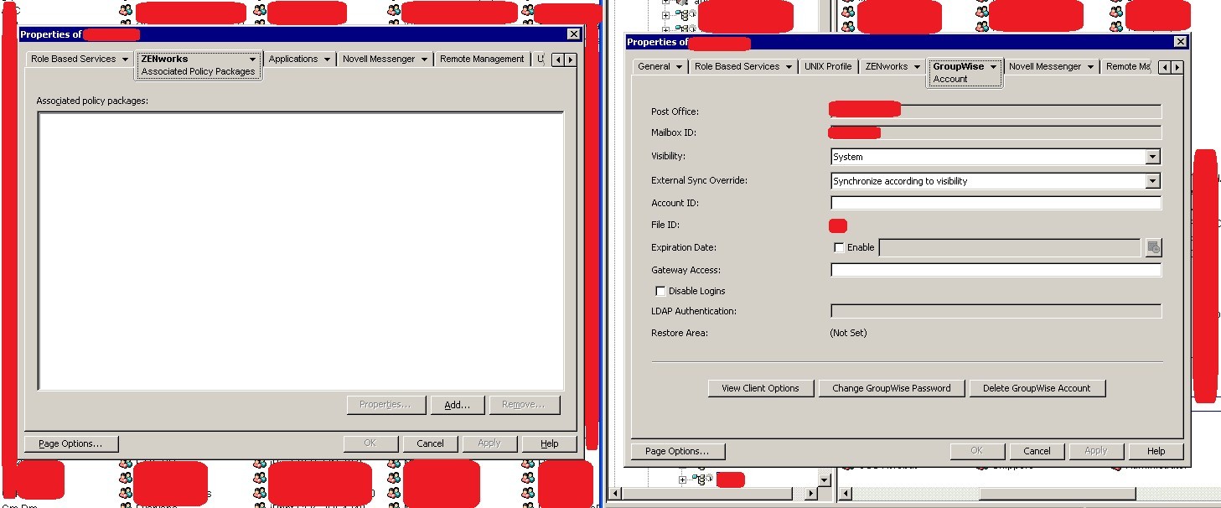Click Change GroupWise Password button

(891, 388)
